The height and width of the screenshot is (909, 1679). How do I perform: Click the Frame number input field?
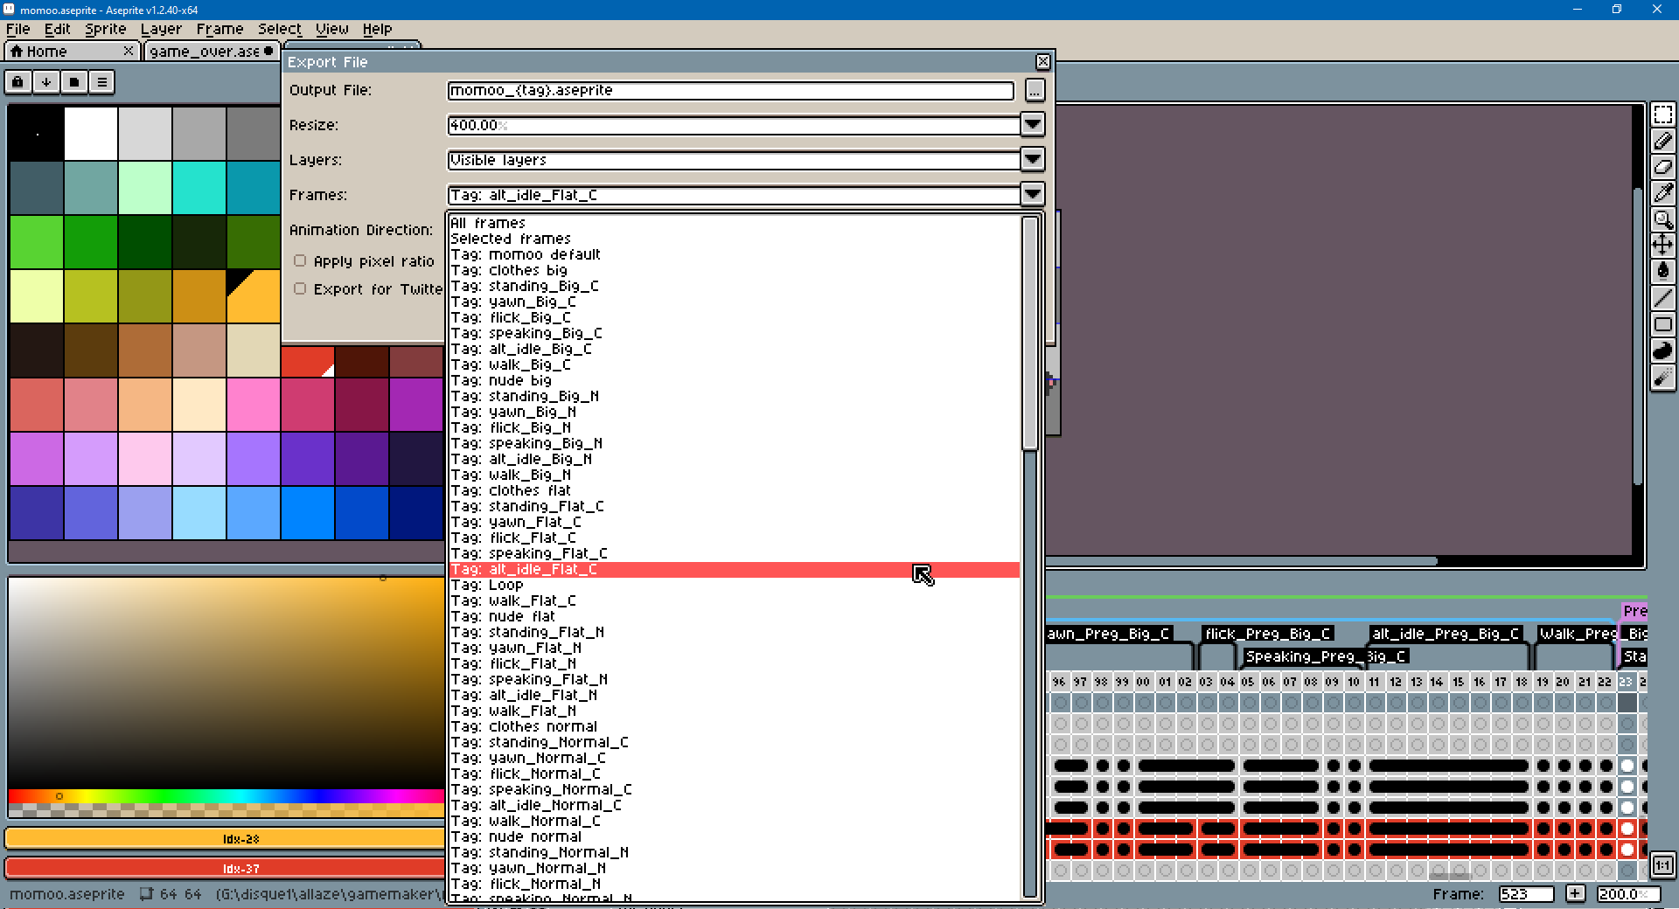pos(1526,894)
